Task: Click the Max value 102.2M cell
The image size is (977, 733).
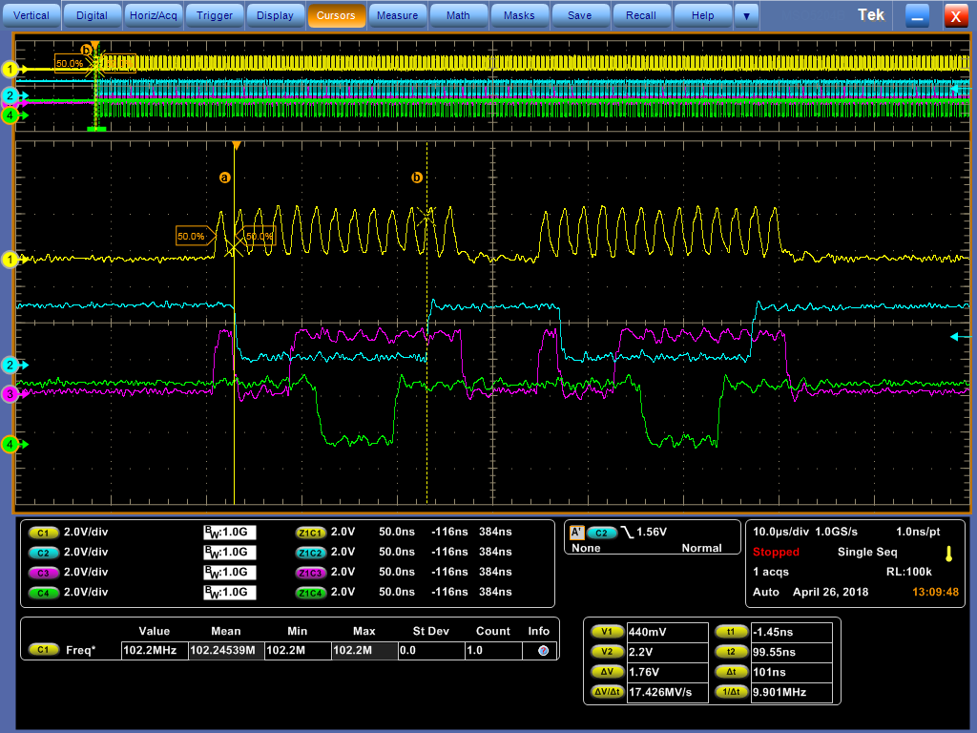Action: pyautogui.click(x=364, y=651)
